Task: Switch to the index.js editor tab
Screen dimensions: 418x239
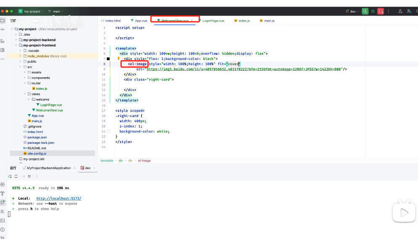Action: click(x=242, y=21)
